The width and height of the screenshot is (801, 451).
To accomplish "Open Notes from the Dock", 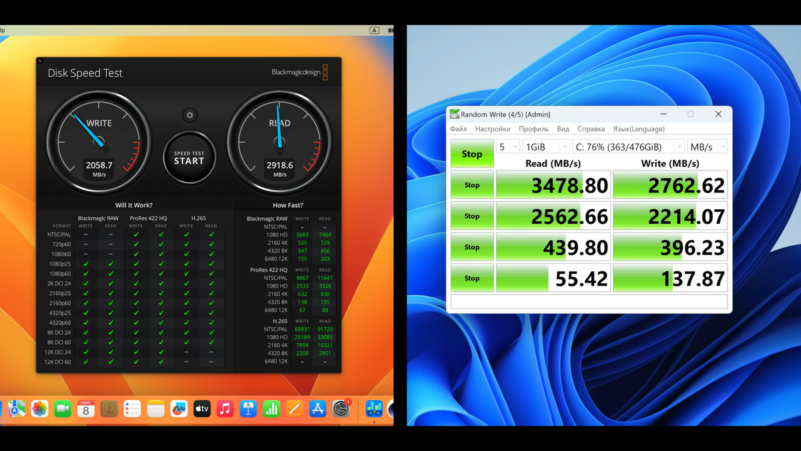I will pyautogui.click(x=156, y=408).
